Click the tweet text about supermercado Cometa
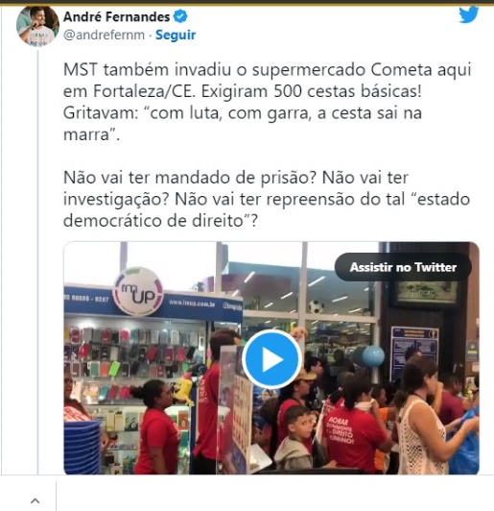The image size is (494, 511). pyautogui.click(x=267, y=102)
